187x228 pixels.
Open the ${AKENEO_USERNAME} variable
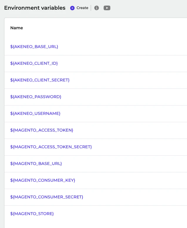[x=35, y=113]
